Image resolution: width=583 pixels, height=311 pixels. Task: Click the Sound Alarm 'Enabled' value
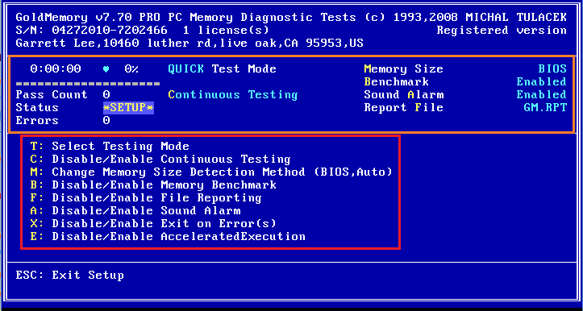(x=542, y=95)
